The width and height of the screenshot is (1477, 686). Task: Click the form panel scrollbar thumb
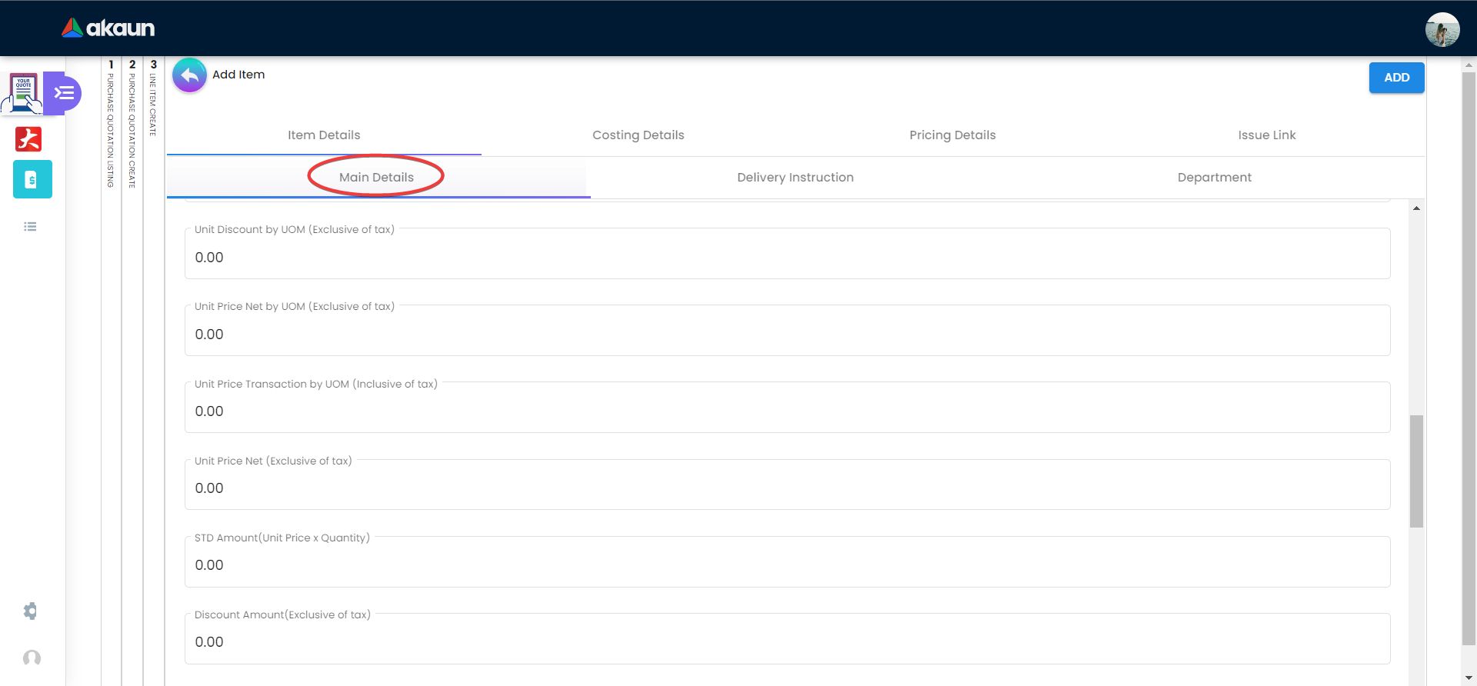pos(1416,471)
